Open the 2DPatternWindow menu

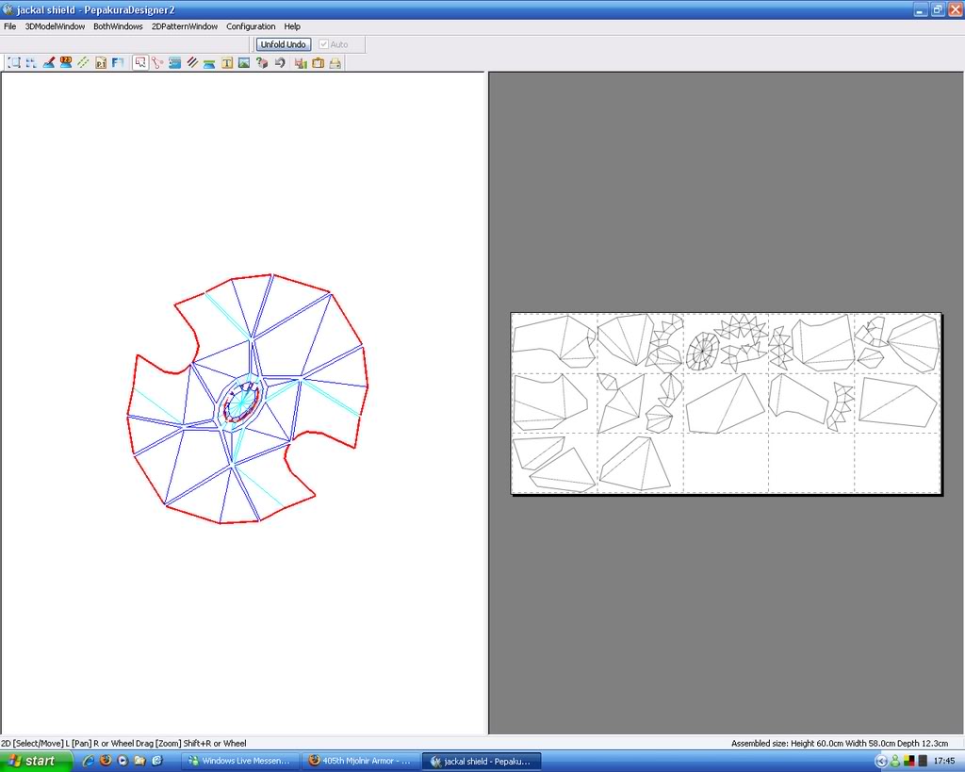coord(184,26)
